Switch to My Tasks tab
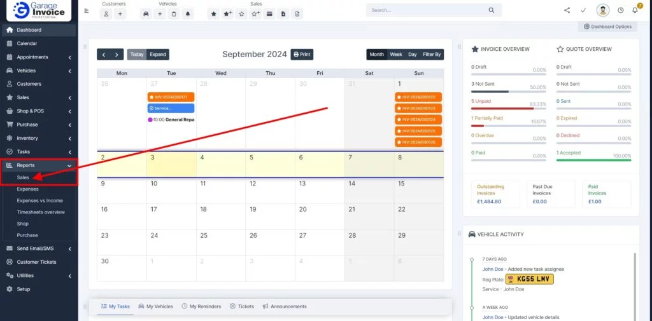This screenshot has width=652, height=321. (115, 306)
